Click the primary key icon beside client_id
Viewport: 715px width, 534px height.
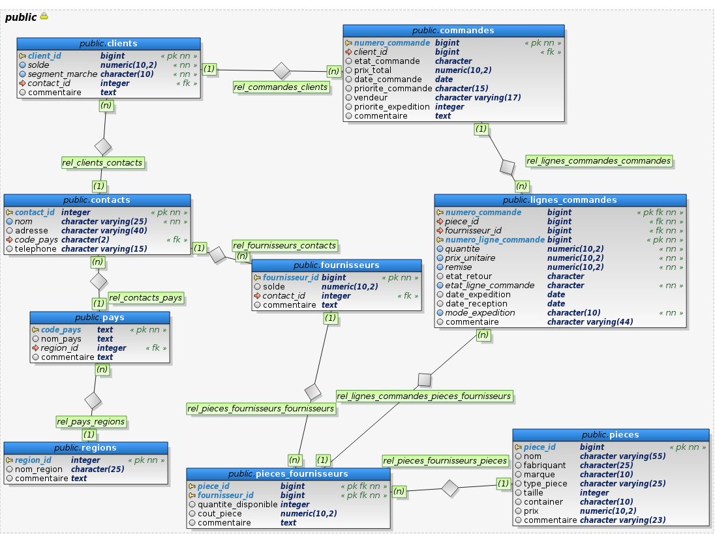pyautogui.click(x=23, y=56)
